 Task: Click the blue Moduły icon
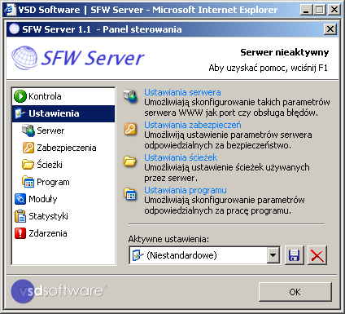point(20,199)
